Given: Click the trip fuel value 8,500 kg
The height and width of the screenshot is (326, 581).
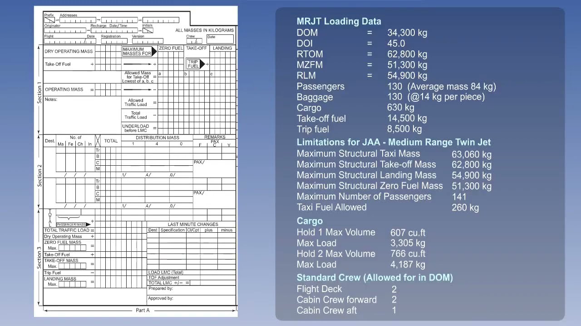Looking at the screenshot, I should 404,129.
